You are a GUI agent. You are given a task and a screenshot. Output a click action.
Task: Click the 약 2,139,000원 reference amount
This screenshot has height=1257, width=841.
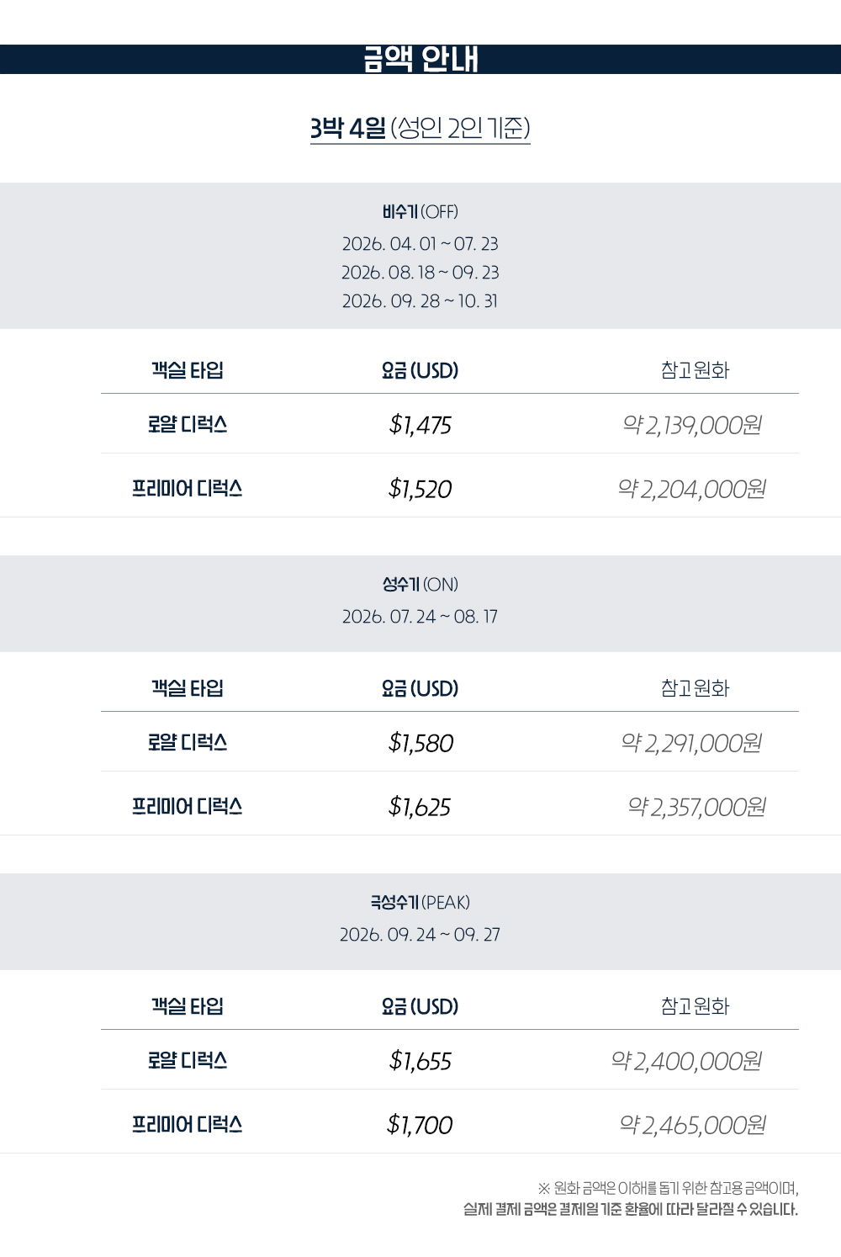pos(691,425)
